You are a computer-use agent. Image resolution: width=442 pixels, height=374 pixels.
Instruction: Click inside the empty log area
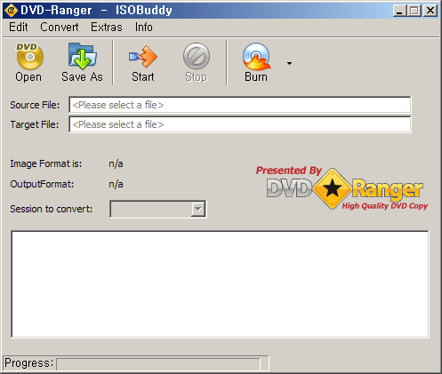(220, 284)
